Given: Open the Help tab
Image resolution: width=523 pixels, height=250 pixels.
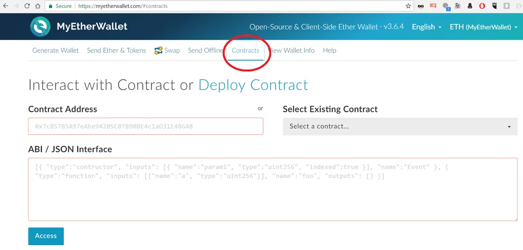Looking at the screenshot, I should (x=329, y=51).
